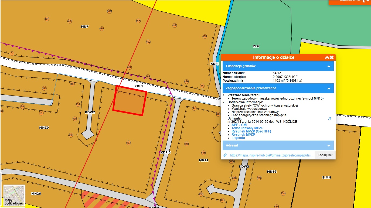Download the Rysunek MPZP (GeoTIFF) file
Screen dimensions: 371x208
coord(251,131)
